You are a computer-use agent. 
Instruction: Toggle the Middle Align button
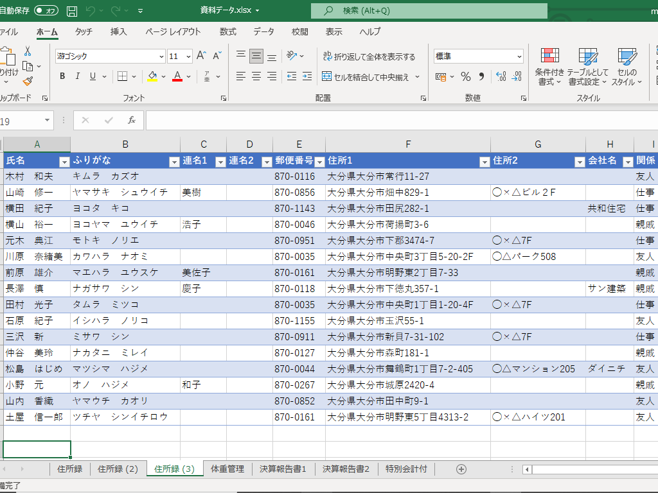pyautogui.click(x=256, y=56)
